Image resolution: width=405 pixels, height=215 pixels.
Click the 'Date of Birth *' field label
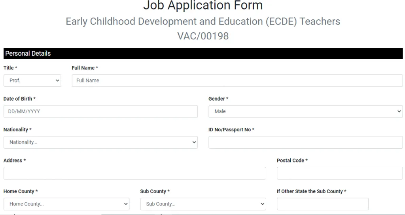click(19, 99)
